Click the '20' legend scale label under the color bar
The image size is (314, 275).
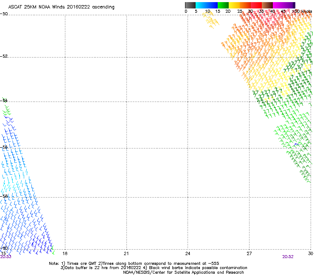[x=228, y=11]
